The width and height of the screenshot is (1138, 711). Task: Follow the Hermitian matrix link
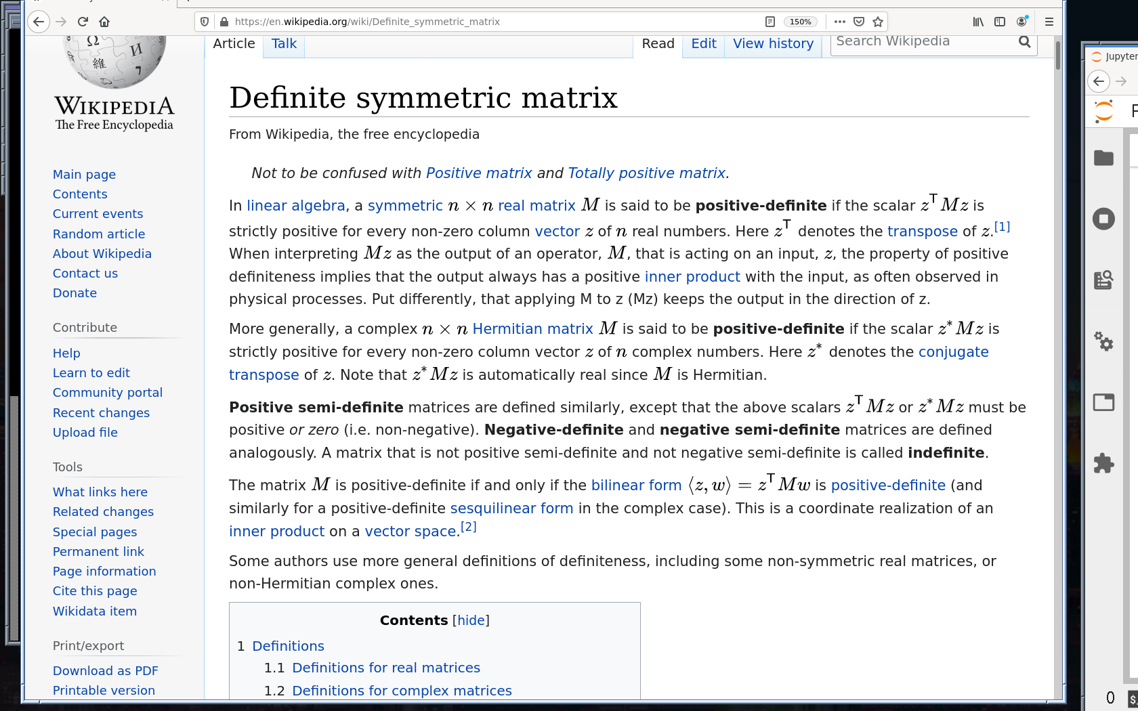(x=532, y=329)
